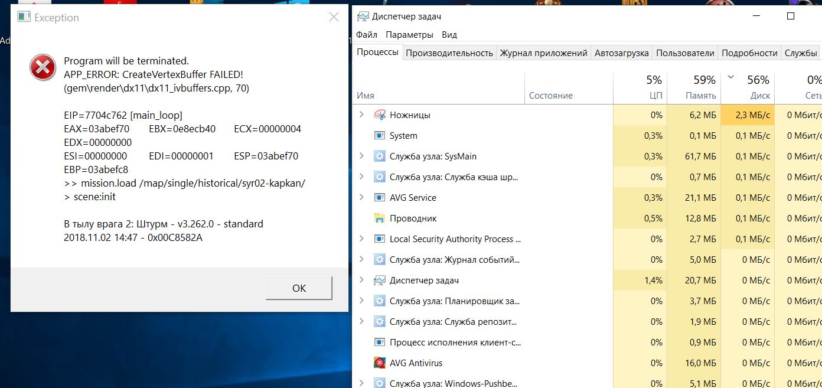Switch to the Производительность tab

tap(449, 53)
